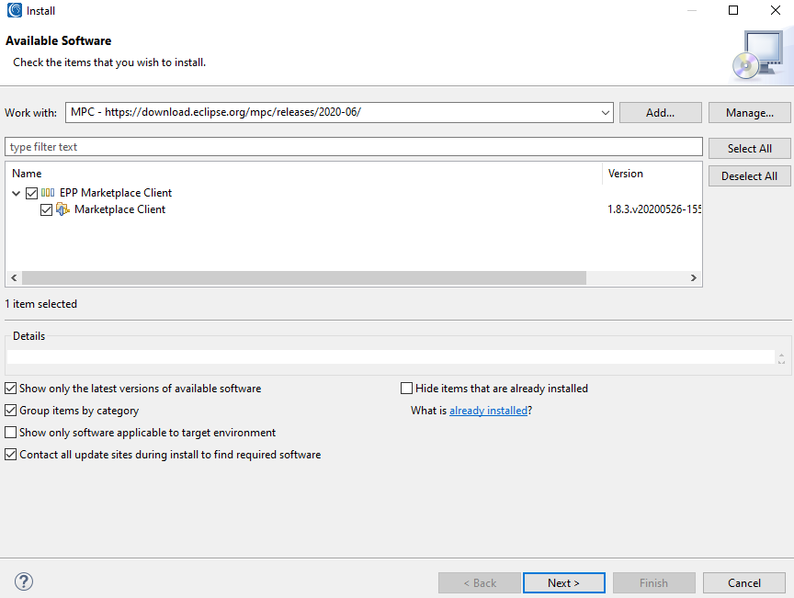Select the Marketplace Client row label
The image size is (794, 598).
[120, 209]
